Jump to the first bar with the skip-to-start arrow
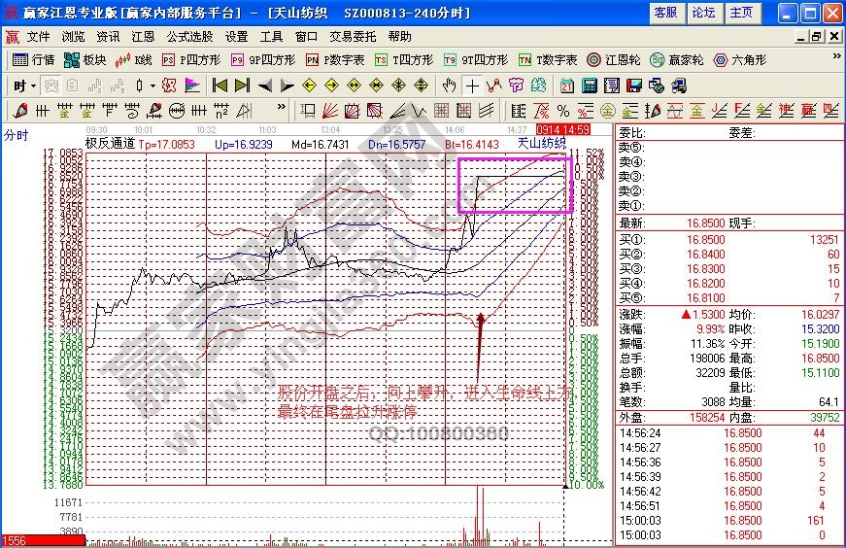The width and height of the screenshot is (846, 548). [x=220, y=86]
